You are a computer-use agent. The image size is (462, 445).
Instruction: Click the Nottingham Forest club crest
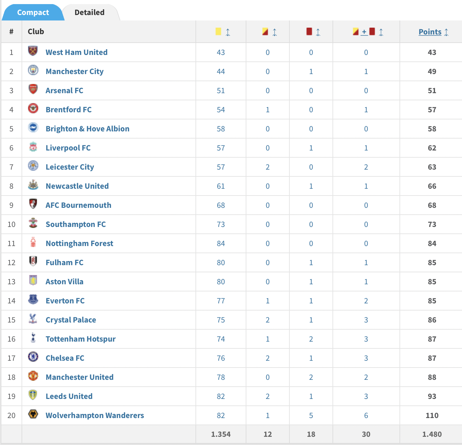[x=33, y=242]
